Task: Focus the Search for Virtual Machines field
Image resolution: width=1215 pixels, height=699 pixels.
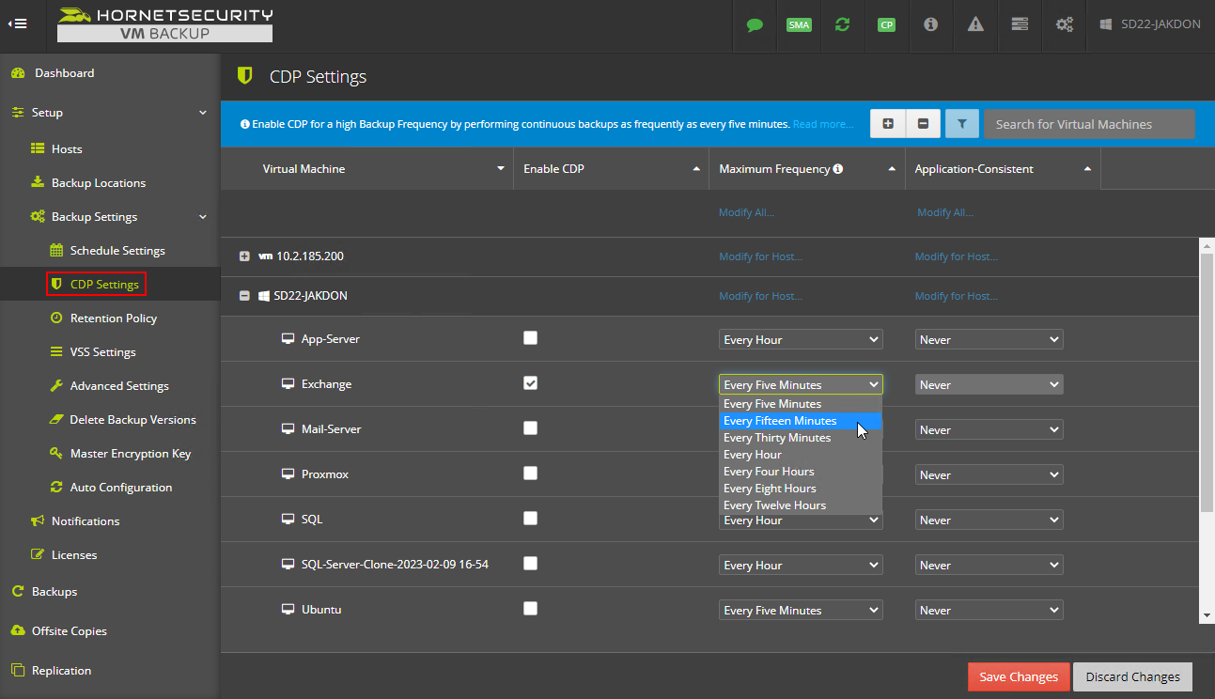Action: click(x=1089, y=124)
